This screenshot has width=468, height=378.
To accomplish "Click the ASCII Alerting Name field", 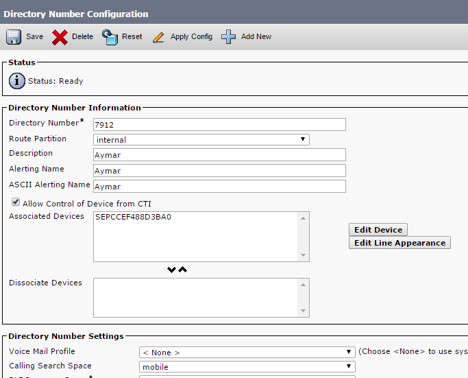I will [219, 187].
